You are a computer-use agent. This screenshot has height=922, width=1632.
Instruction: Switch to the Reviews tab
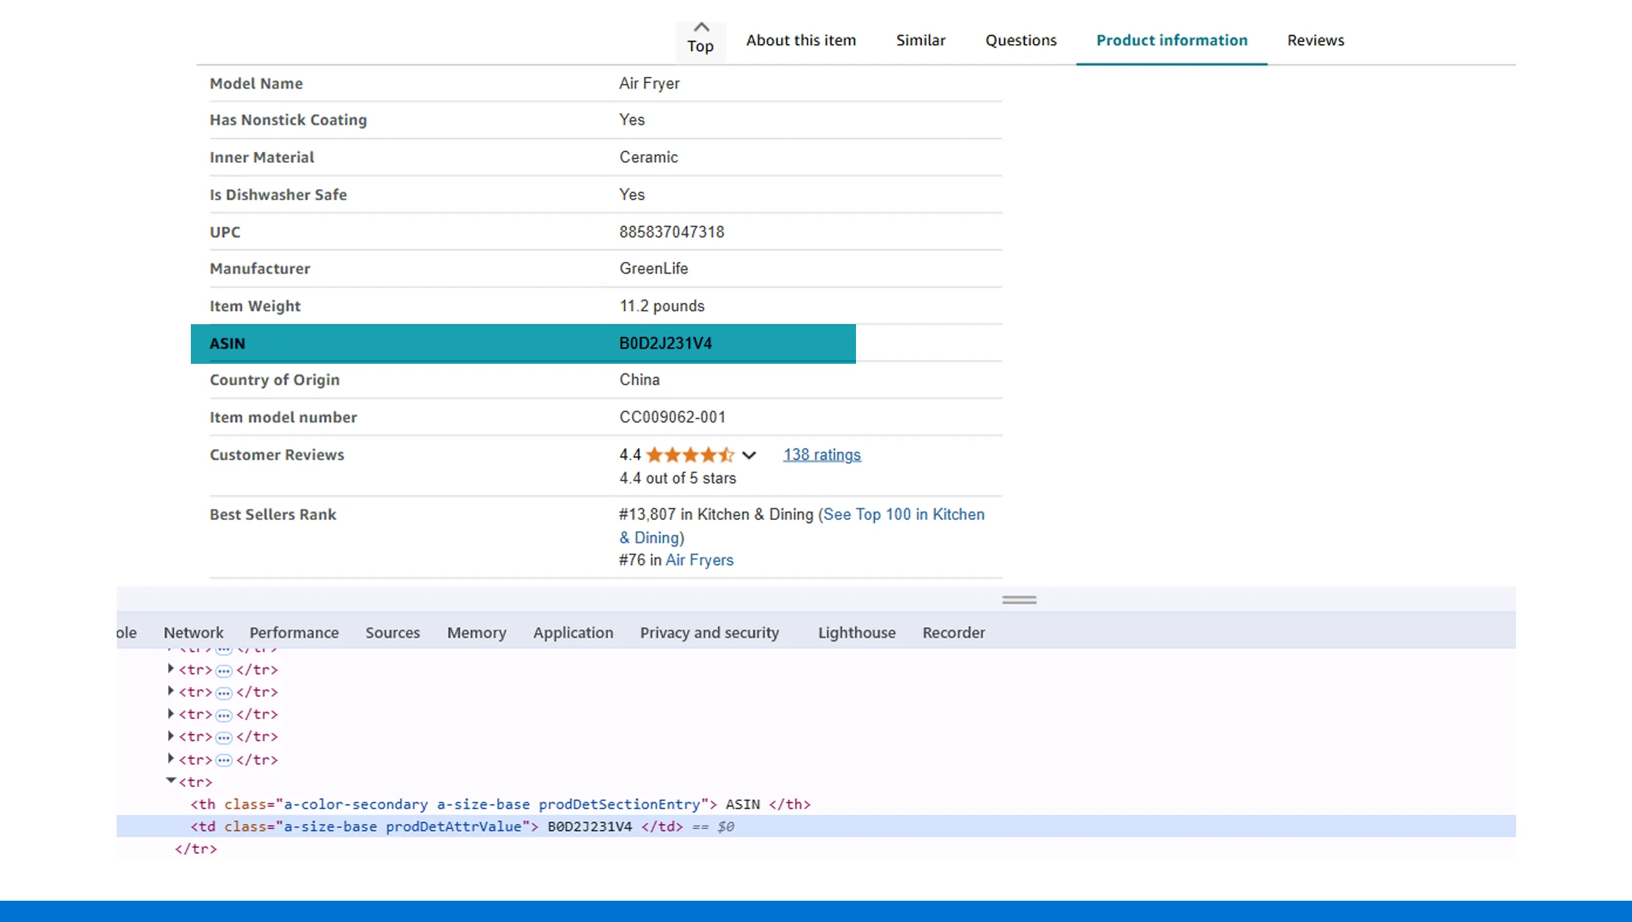(x=1315, y=40)
